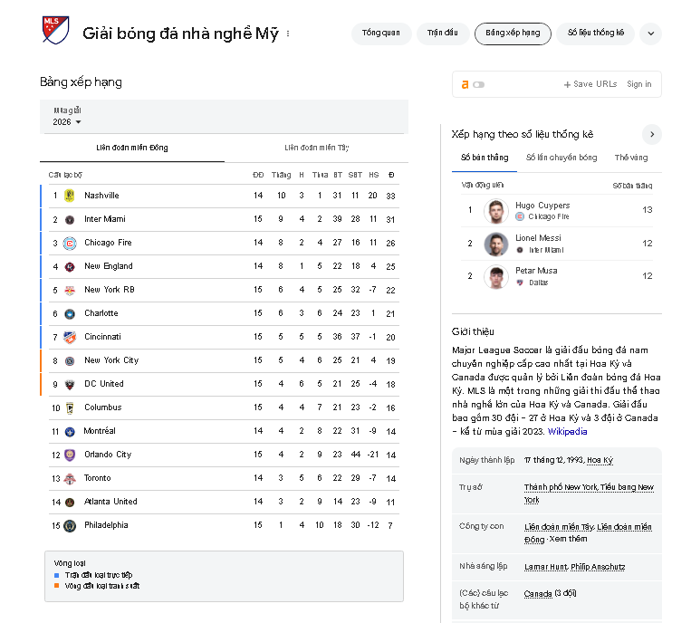This screenshot has height=623, width=691.
Task: Open the Số liệu thống kê tab
Action: 595,33
